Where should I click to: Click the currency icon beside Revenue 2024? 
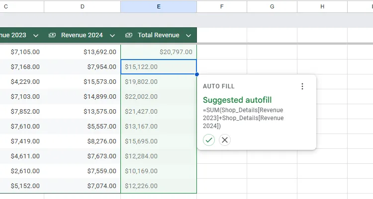pos(52,35)
